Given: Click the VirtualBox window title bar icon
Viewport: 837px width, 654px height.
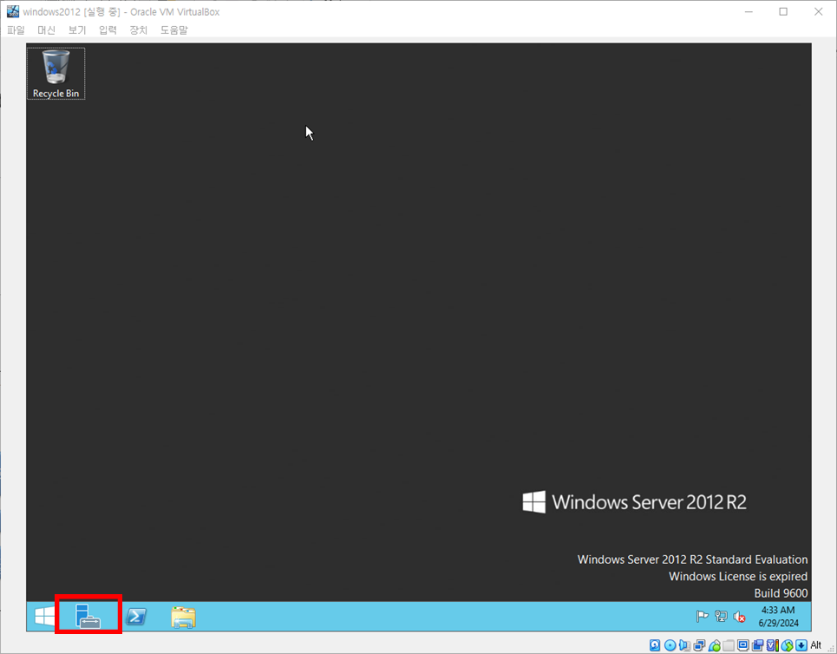Looking at the screenshot, I should (x=12, y=11).
